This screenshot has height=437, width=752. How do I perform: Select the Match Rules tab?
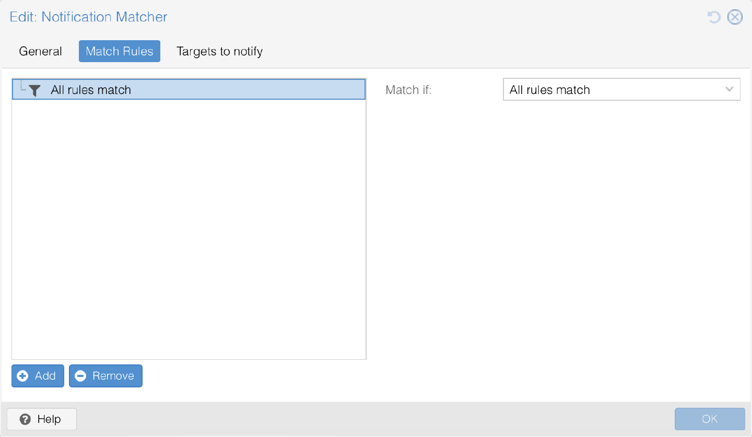point(119,51)
